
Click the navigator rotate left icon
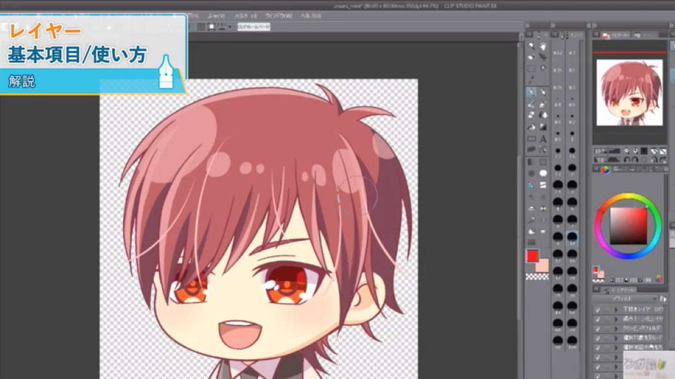(627, 160)
